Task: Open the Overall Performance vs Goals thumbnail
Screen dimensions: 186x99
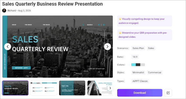Action: [x=100, y=88]
